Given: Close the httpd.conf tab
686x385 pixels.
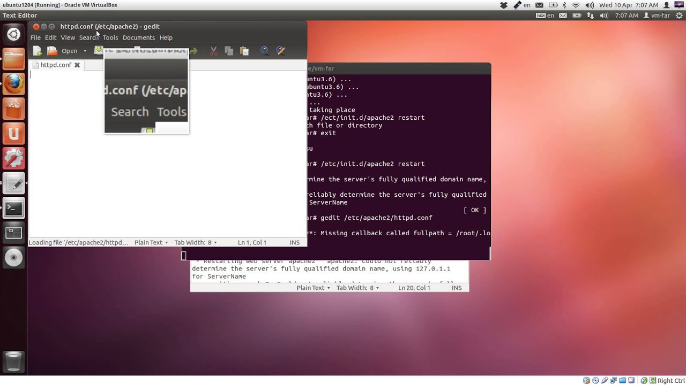Looking at the screenshot, I should pyautogui.click(x=77, y=65).
